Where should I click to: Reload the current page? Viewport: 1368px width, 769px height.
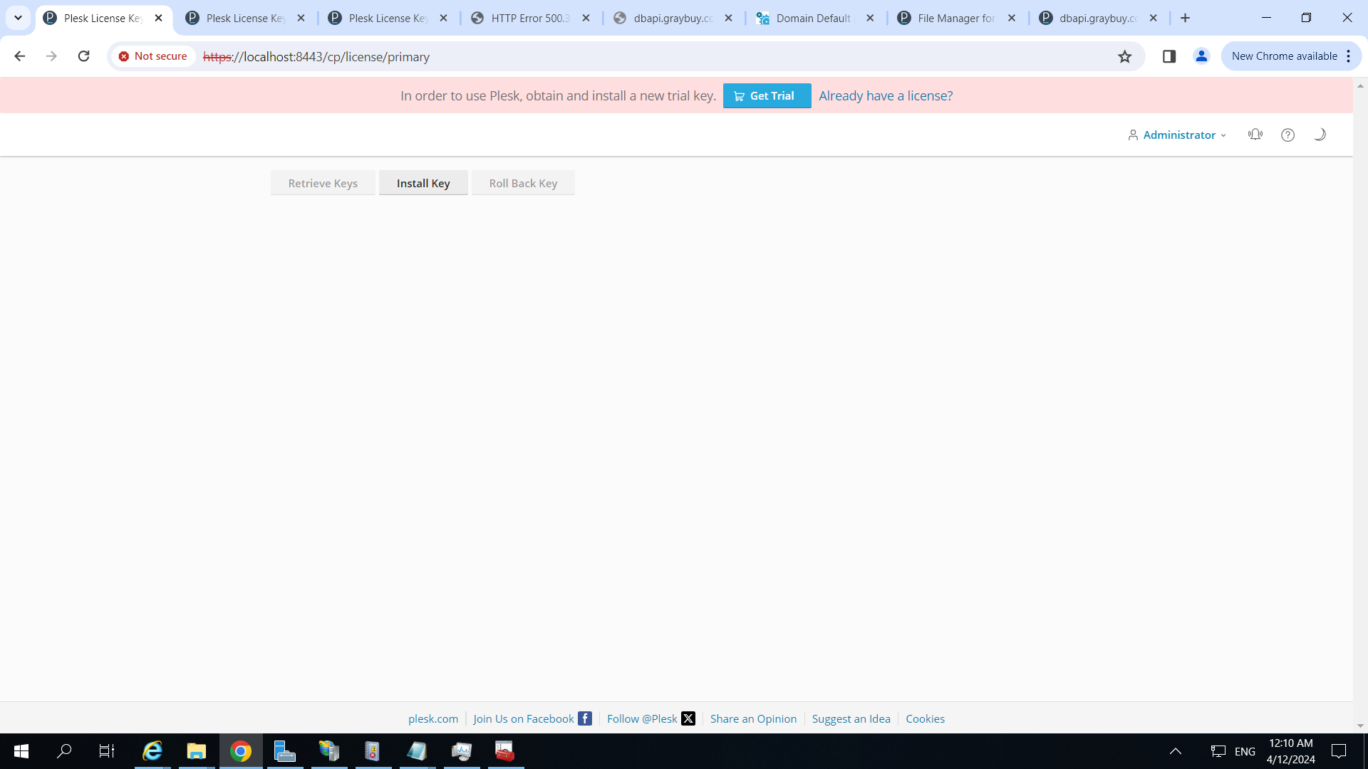coord(83,56)
